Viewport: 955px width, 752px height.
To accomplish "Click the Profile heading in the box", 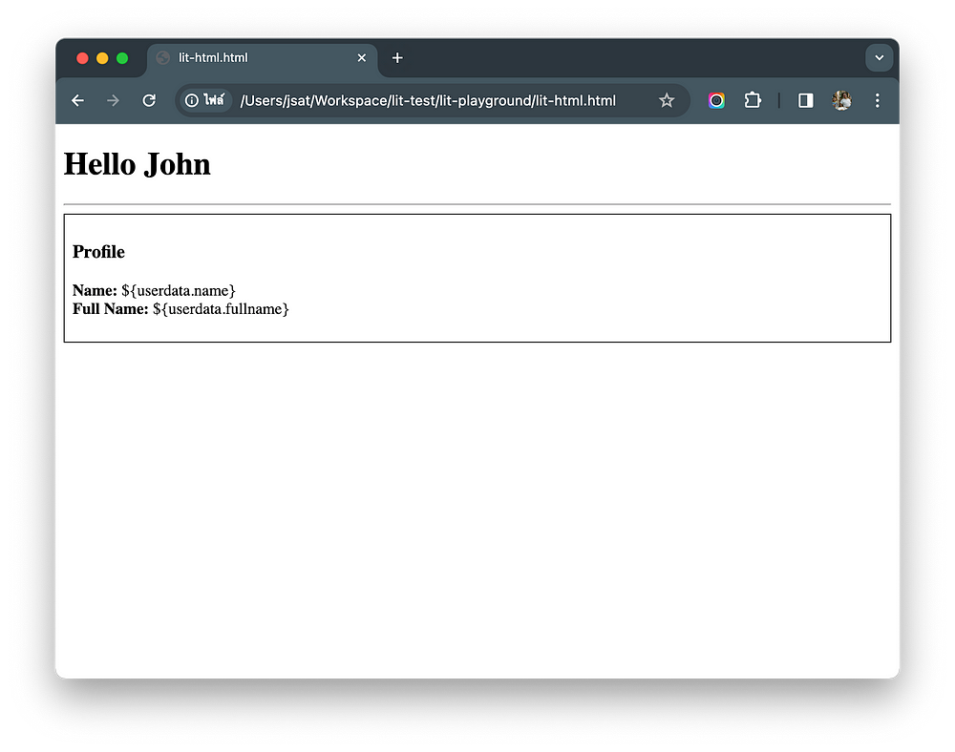I will pos(98,252).
